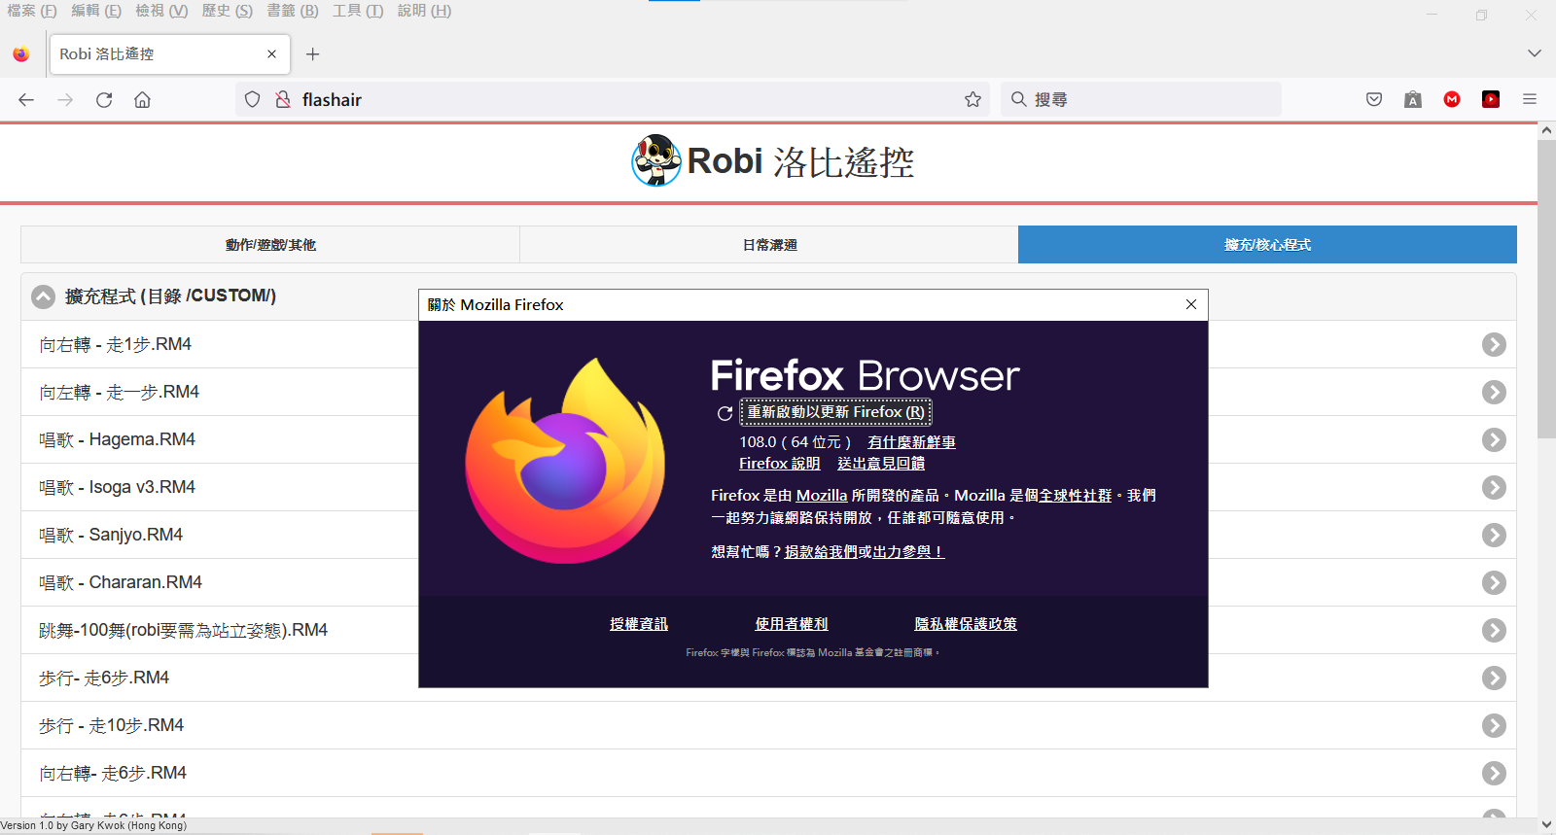Open the Pocket save icon
1556x835 pixels.
[x=1374, y=99]
